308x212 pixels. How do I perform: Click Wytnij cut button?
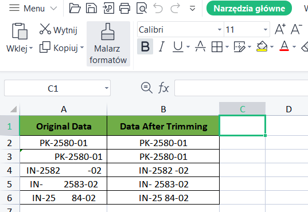pyautogui.click(x=58, y=30)
